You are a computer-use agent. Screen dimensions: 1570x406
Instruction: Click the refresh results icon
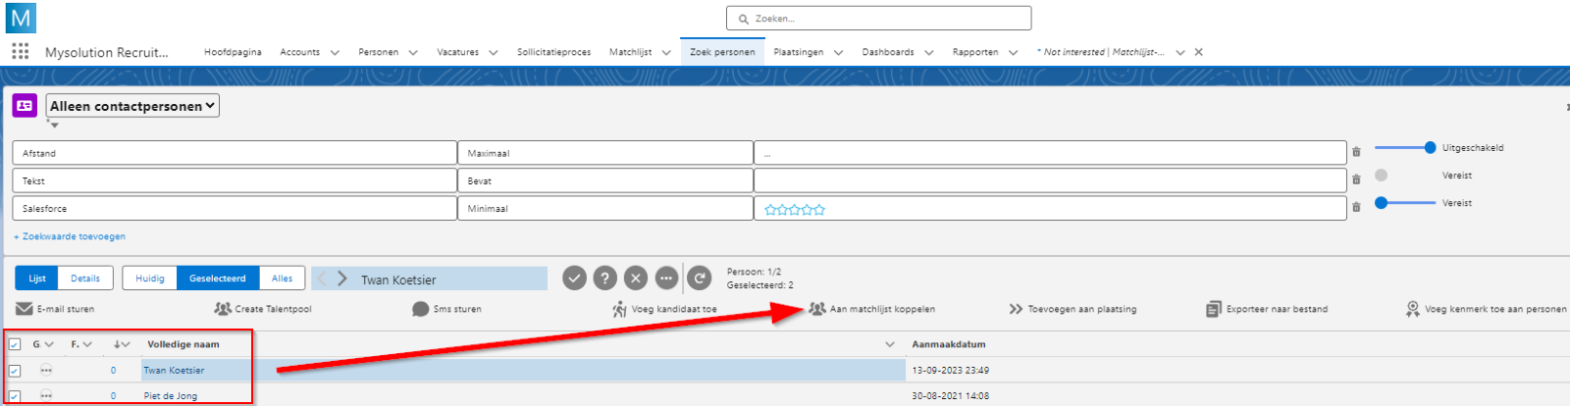[699, 279]
